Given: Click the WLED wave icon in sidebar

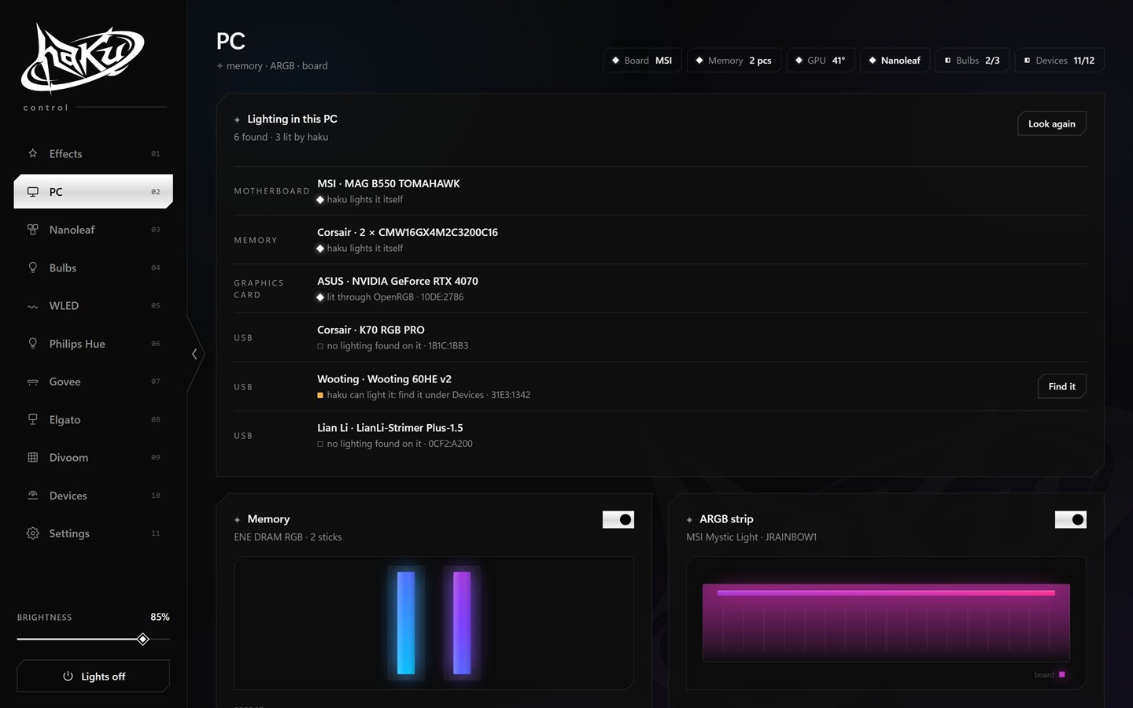Looking at the screenshot, I should pyautogui.click(x=32, y=306).
